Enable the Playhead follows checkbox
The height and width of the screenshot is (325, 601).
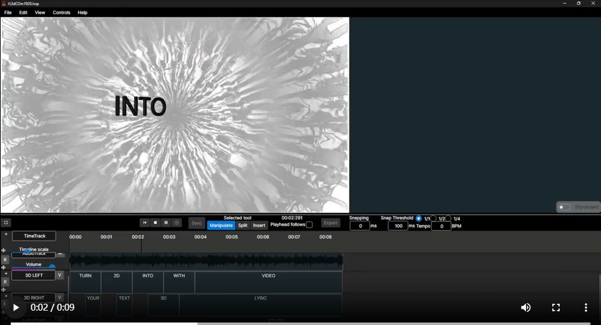[x=310, y=224]
